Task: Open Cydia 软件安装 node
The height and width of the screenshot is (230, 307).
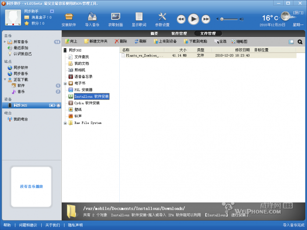Action: coord(87,103)
